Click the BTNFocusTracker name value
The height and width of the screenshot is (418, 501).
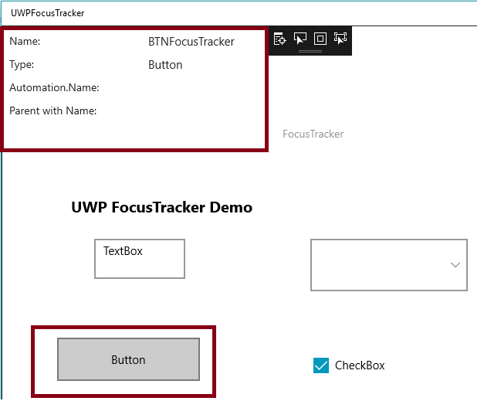191,42
